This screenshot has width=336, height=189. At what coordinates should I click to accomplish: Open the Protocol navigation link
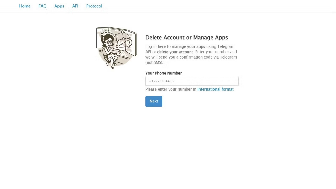pos(94,6)
